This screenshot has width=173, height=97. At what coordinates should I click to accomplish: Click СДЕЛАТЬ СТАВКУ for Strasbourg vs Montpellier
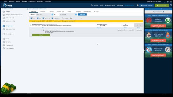[x=158, y=55]
